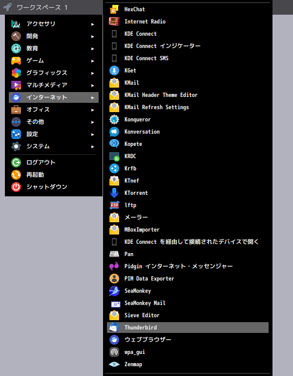Click the Pidgin purple bird icon

(114, 266)
